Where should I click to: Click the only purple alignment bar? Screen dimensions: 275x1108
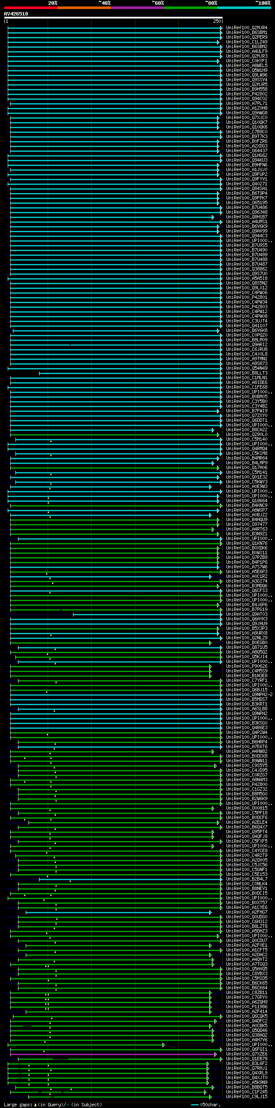[113, 1055]
